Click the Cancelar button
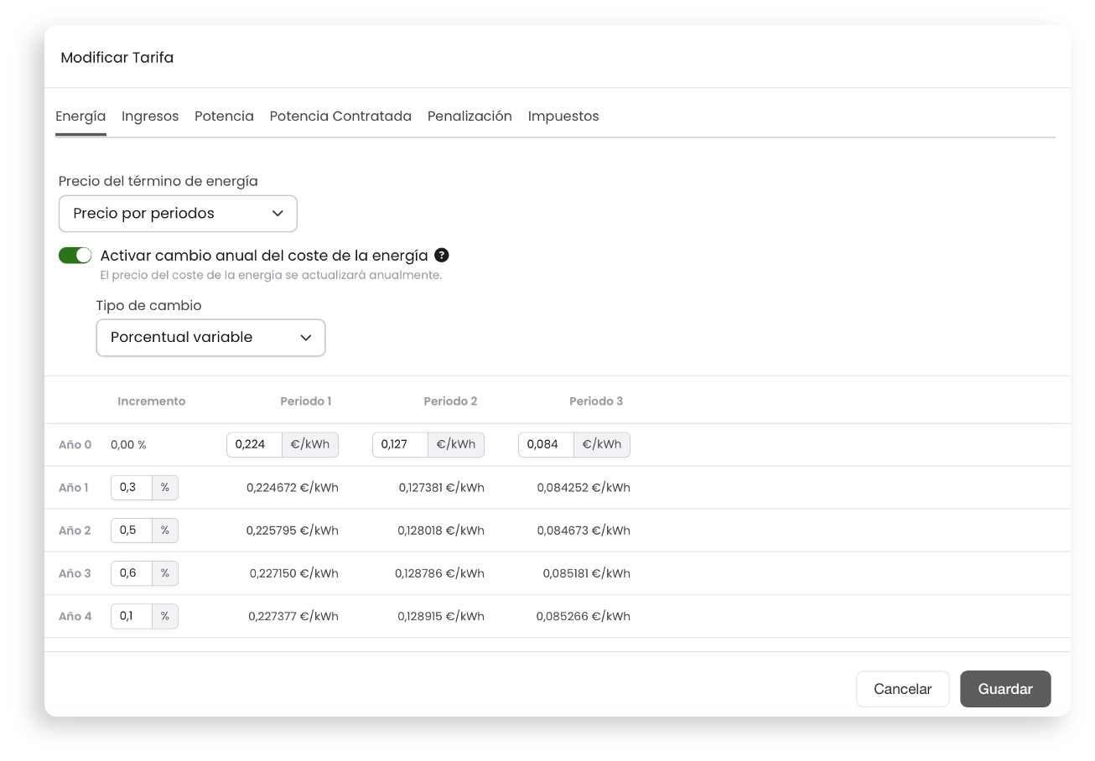This screenshot has height=761, width=1095. pos(902,689)
